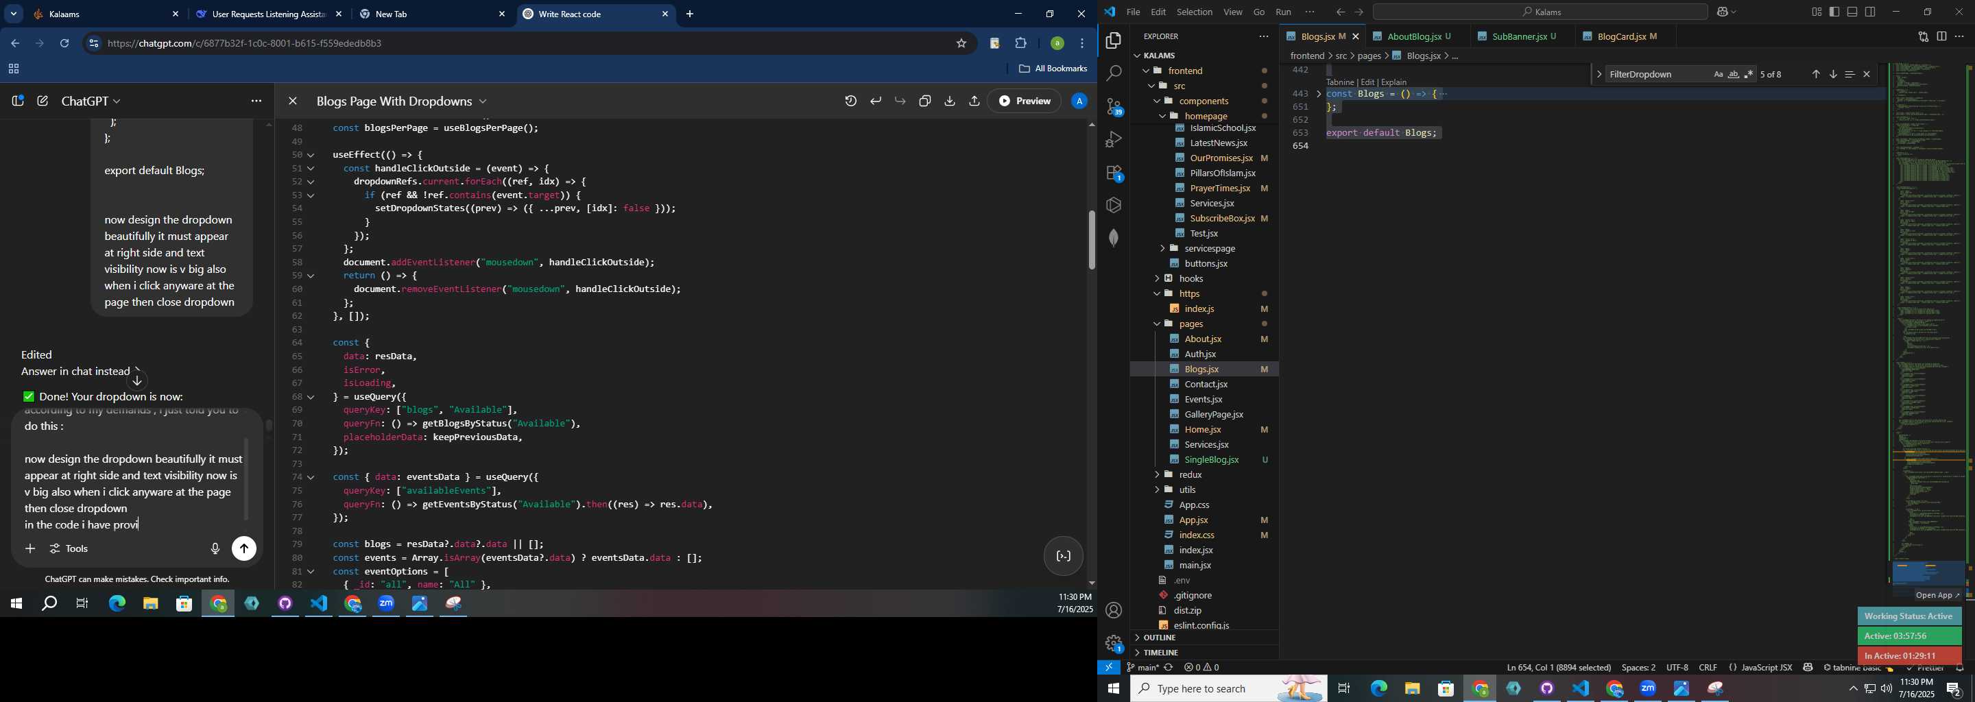
Task: Expand the utils folder
Action: (1188, 489)
